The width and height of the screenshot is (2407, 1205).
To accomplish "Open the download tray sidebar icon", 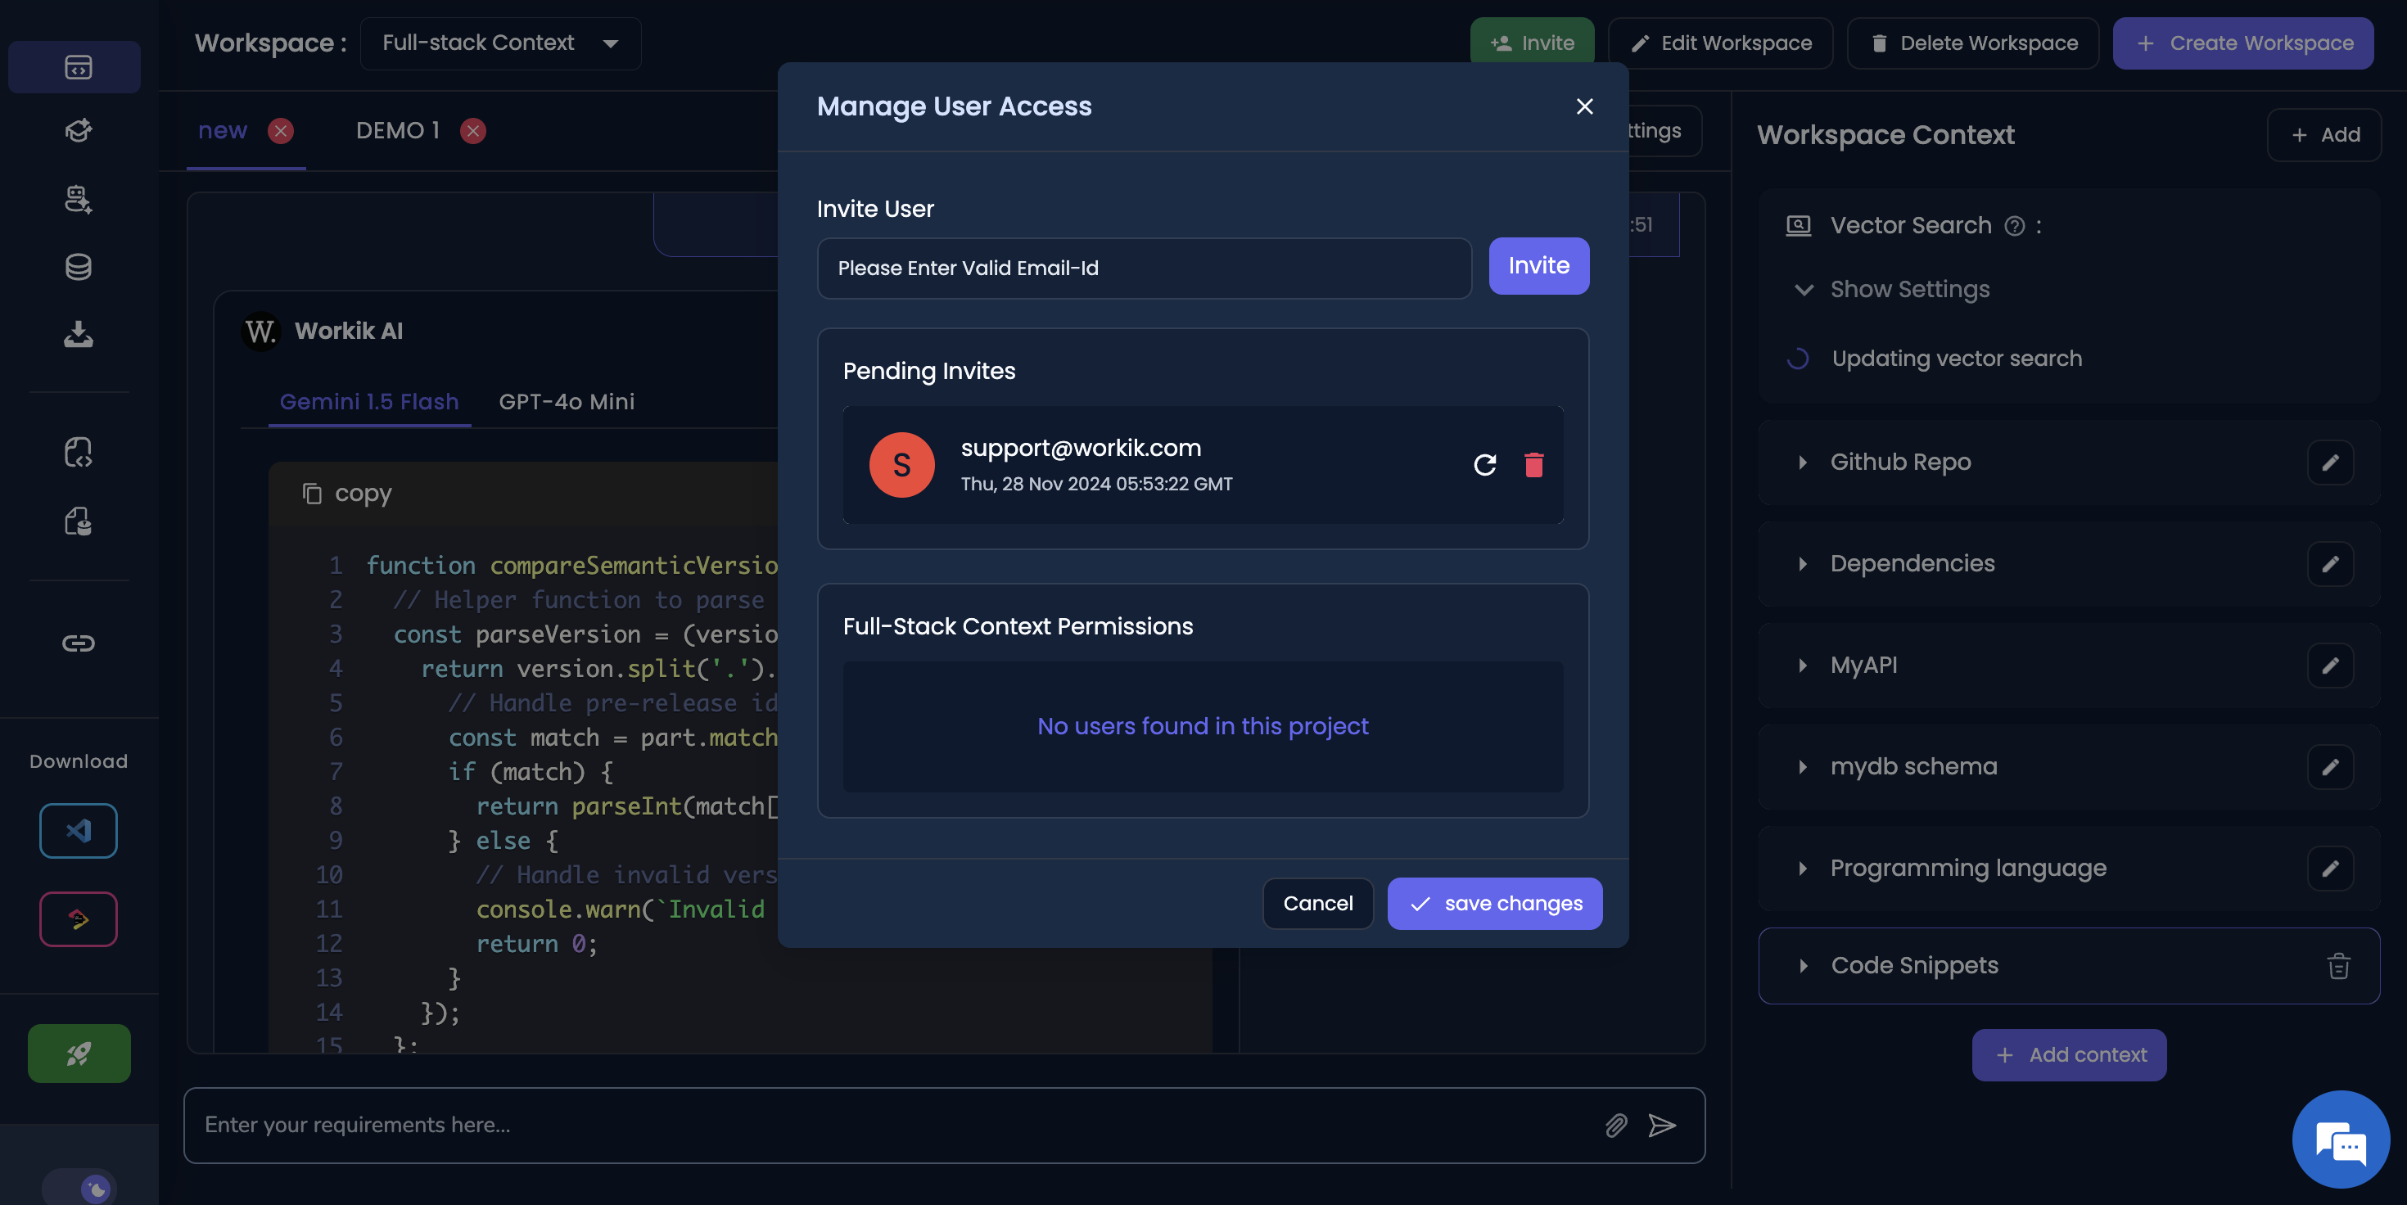I will 78,335.
